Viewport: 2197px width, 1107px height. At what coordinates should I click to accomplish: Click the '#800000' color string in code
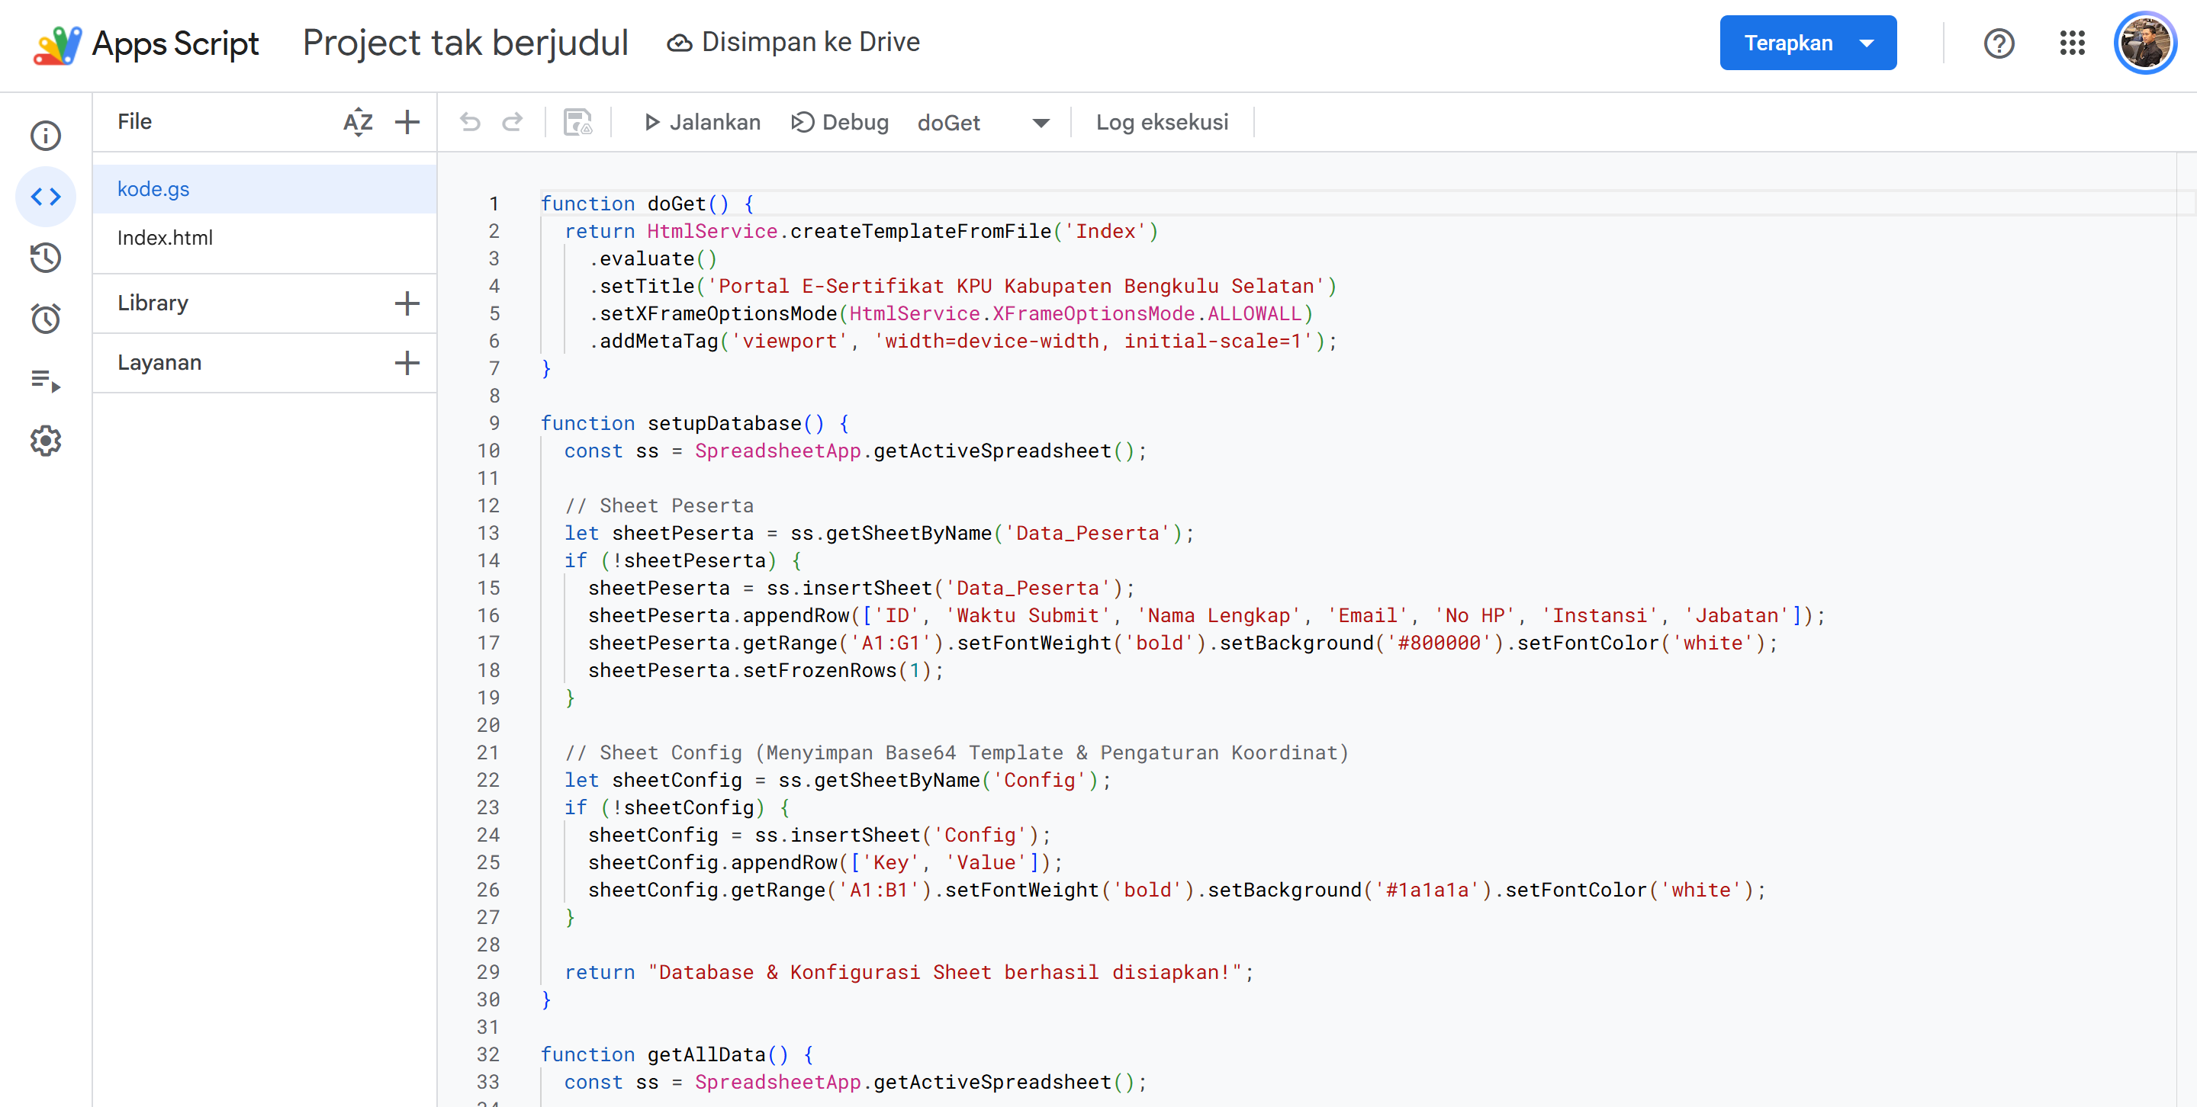pyautogui.click(x=1439, y=643)
